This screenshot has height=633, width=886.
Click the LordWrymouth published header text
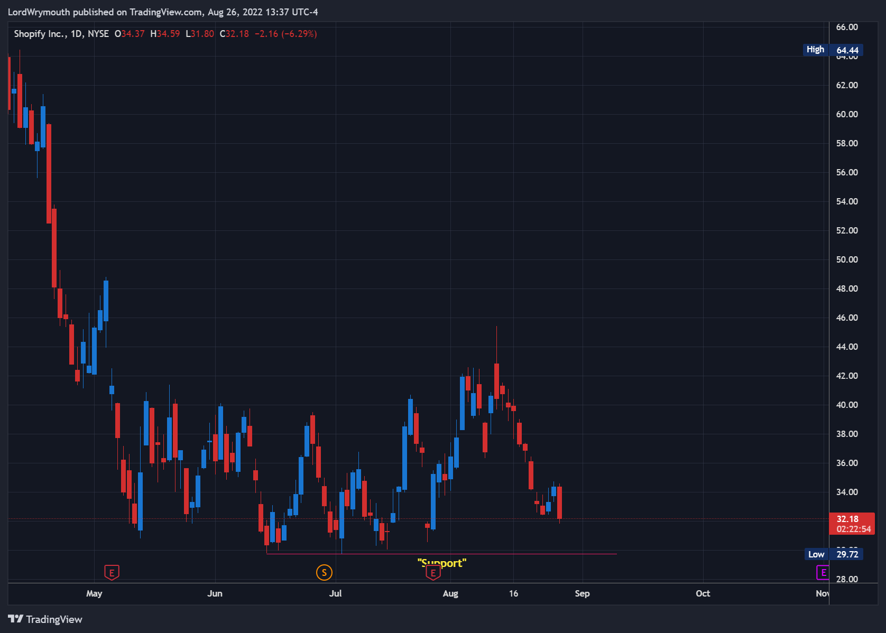[163, 12]
